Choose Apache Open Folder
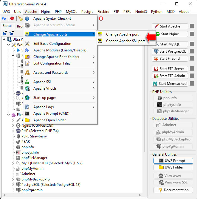This screenshot has width=197, height=199. click(x=60, y=120)
